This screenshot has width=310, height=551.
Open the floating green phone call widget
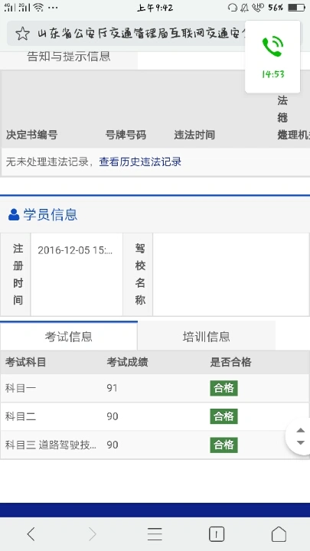point(272,57)
